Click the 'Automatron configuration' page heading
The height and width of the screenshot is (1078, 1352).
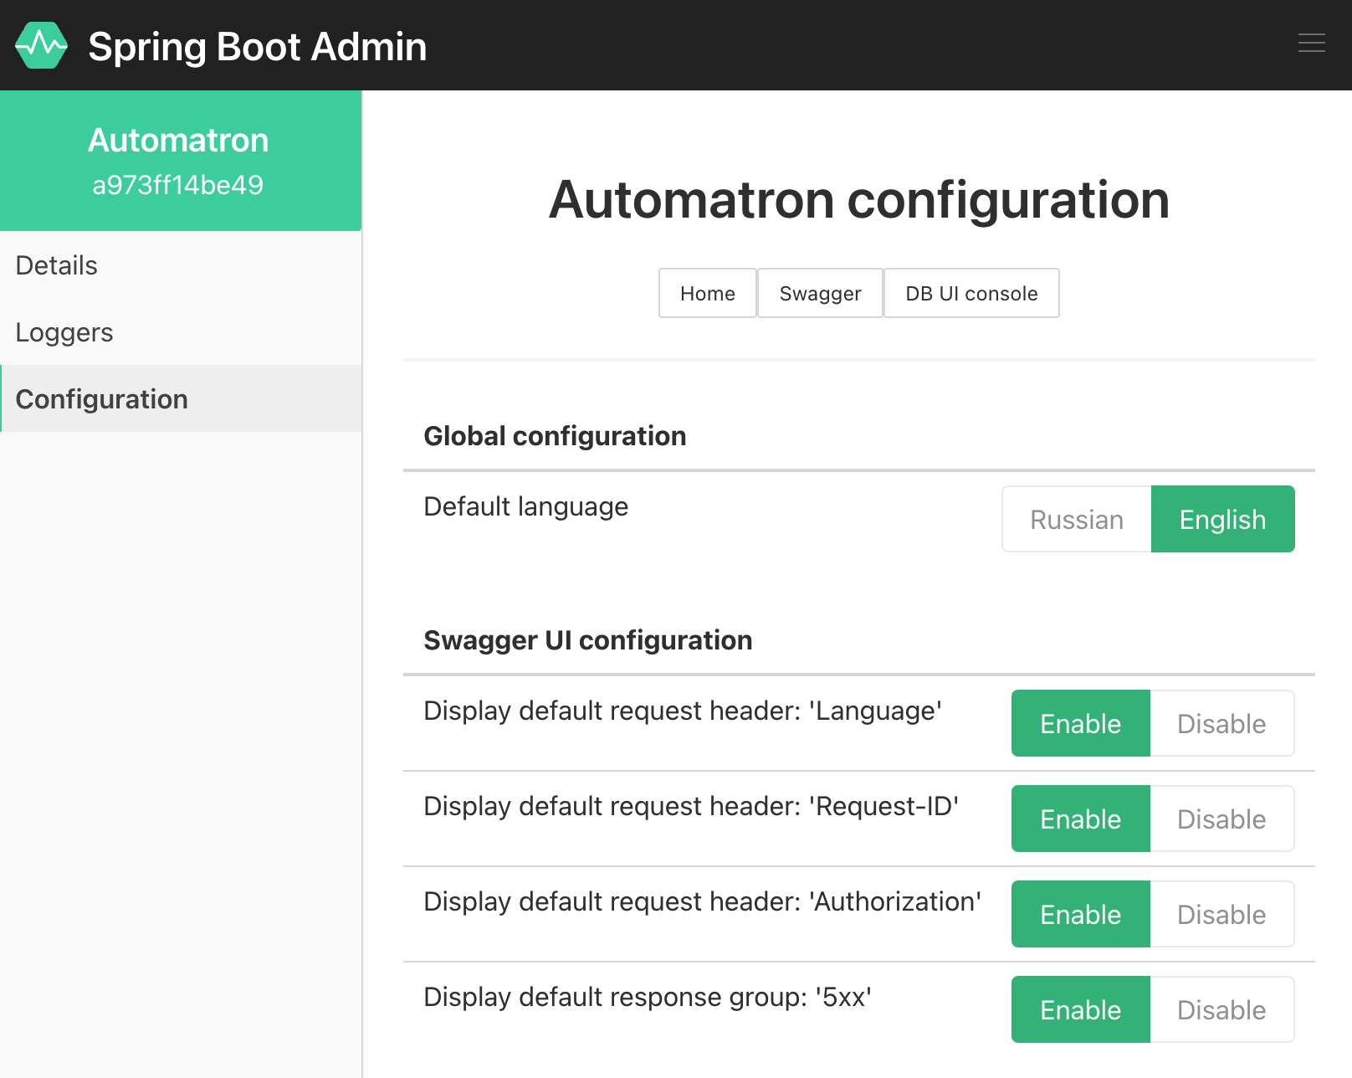pos(859,200)
